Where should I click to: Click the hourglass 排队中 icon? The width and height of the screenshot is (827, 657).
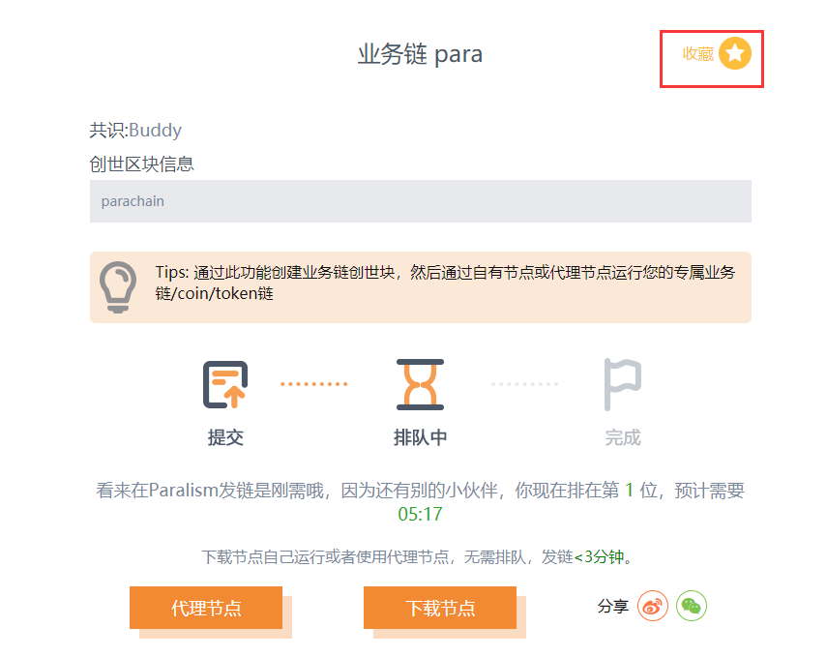pyautogui.click(x=421, y=384)
